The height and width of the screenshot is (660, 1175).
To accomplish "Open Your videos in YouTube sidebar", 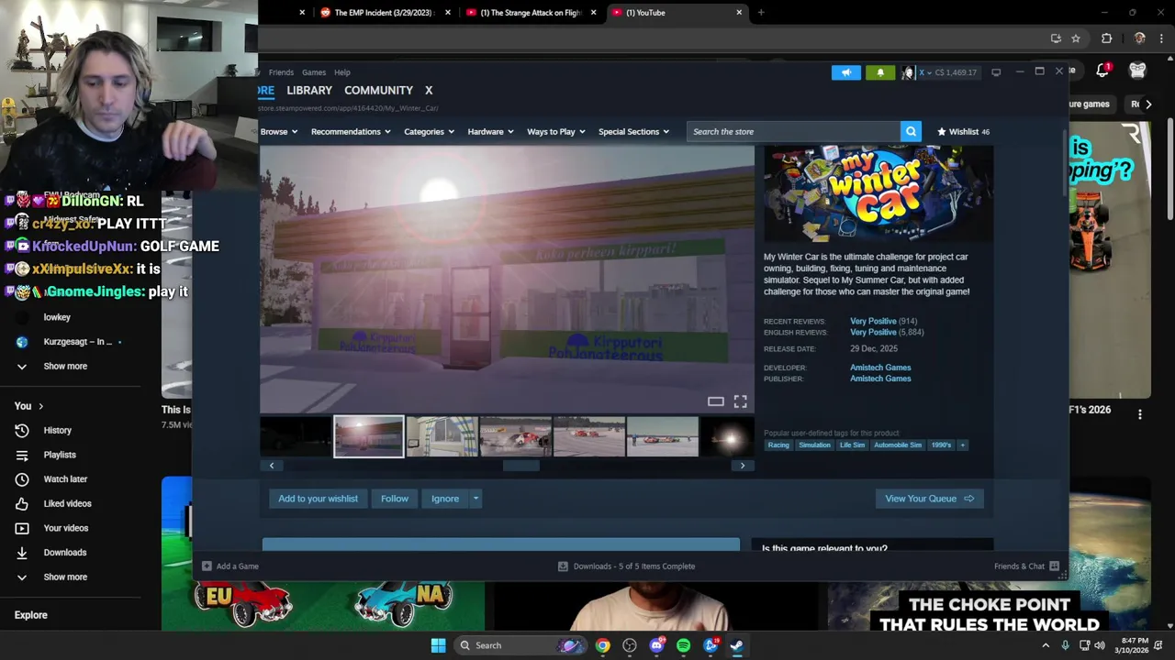I will tap(66, 528).
